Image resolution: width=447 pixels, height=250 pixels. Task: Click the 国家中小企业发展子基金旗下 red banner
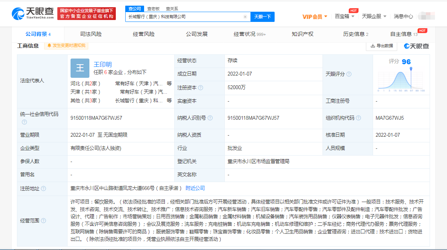87,14
